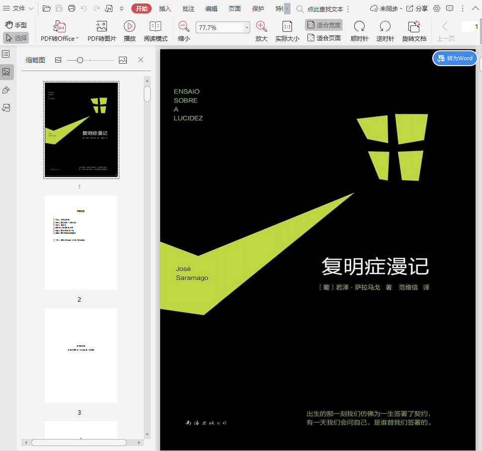Open the bookmarks outline sidebar icon
This screenshot has width=482, height=451.
[6, 54]
